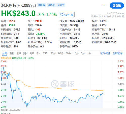Click the 振幅 value 5.93%
This screenshot has width=126, height=114.
tap(103, 25)
